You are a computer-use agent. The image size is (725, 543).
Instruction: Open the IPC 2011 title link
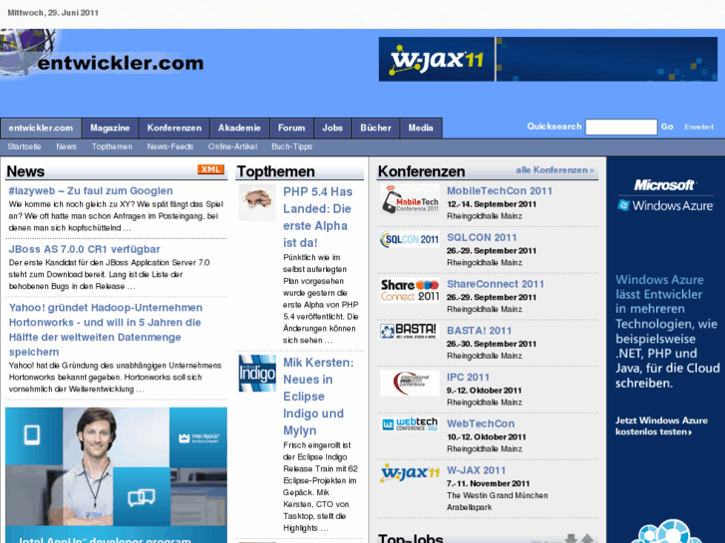[x=468, y=377]
